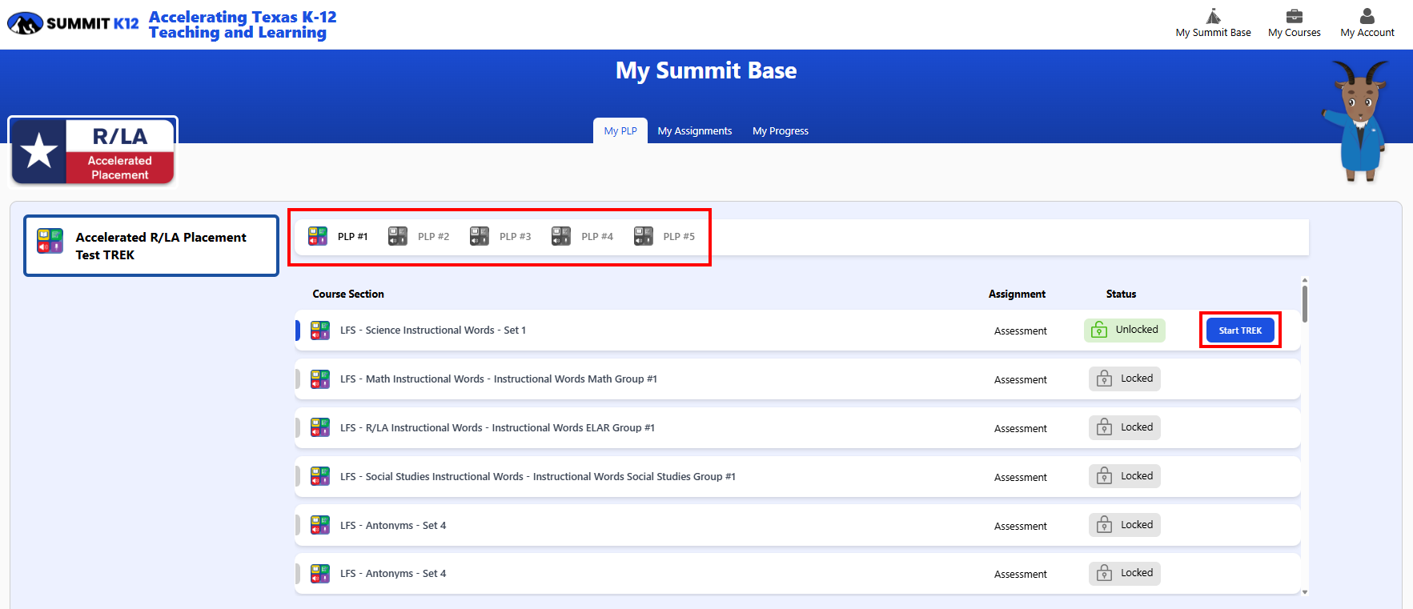
Task: Open the My Account person icon
Action: click(1367, 16)
